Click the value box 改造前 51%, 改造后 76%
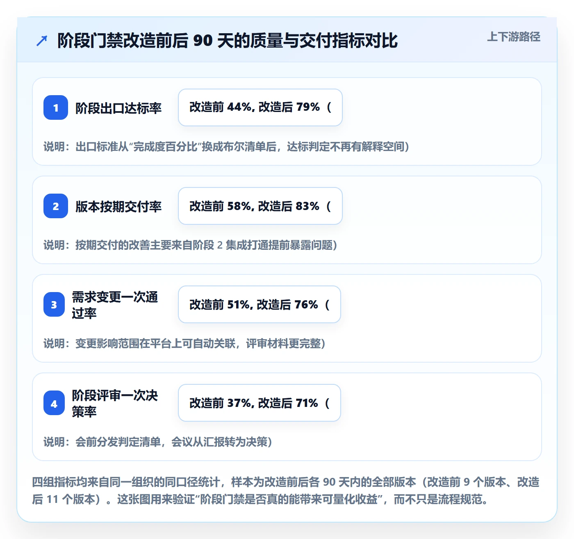This screenshot has width=574, height=539. coord(260,304)
